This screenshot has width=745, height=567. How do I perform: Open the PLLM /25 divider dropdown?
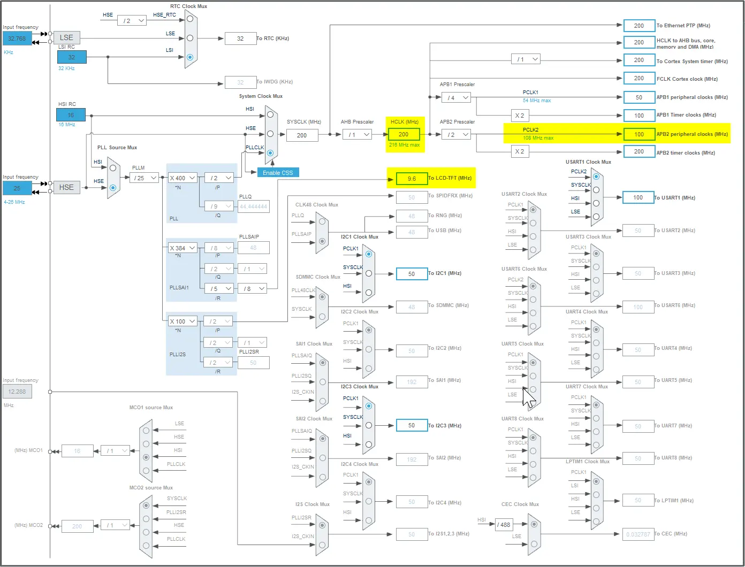pyautogui.click(x=144, y=178)
